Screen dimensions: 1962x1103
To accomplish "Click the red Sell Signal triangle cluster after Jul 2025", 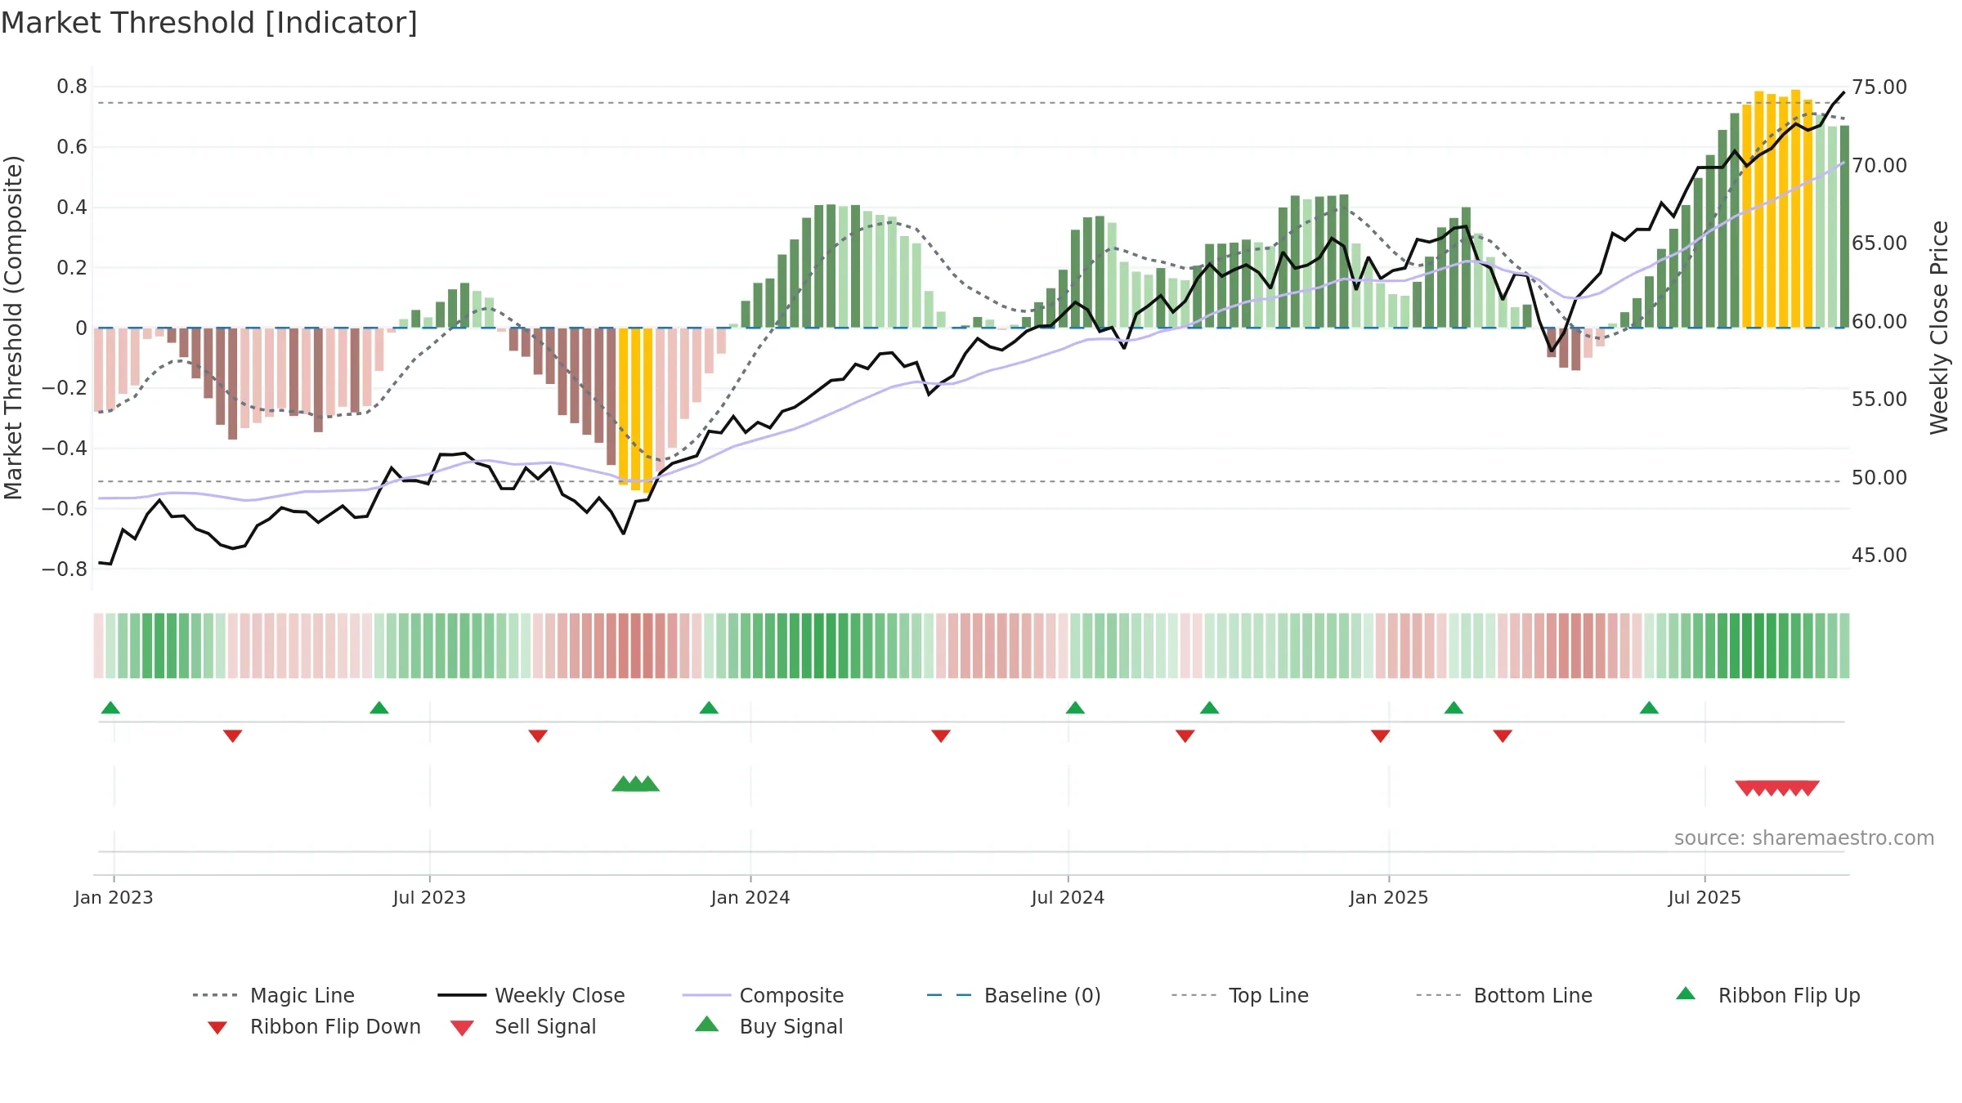I will click(1777, 788).
